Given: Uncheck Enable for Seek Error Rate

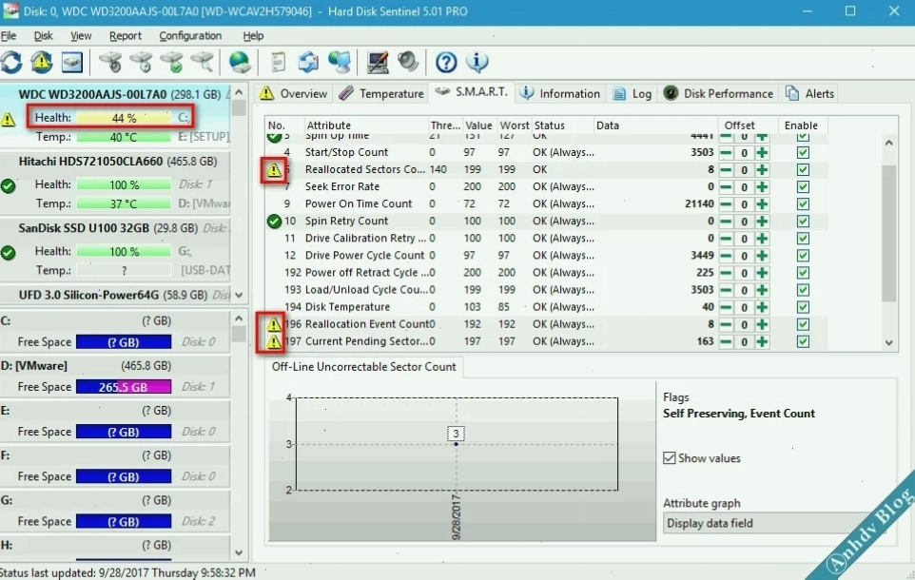Looking at the screenshot, I should coord(803,186).
